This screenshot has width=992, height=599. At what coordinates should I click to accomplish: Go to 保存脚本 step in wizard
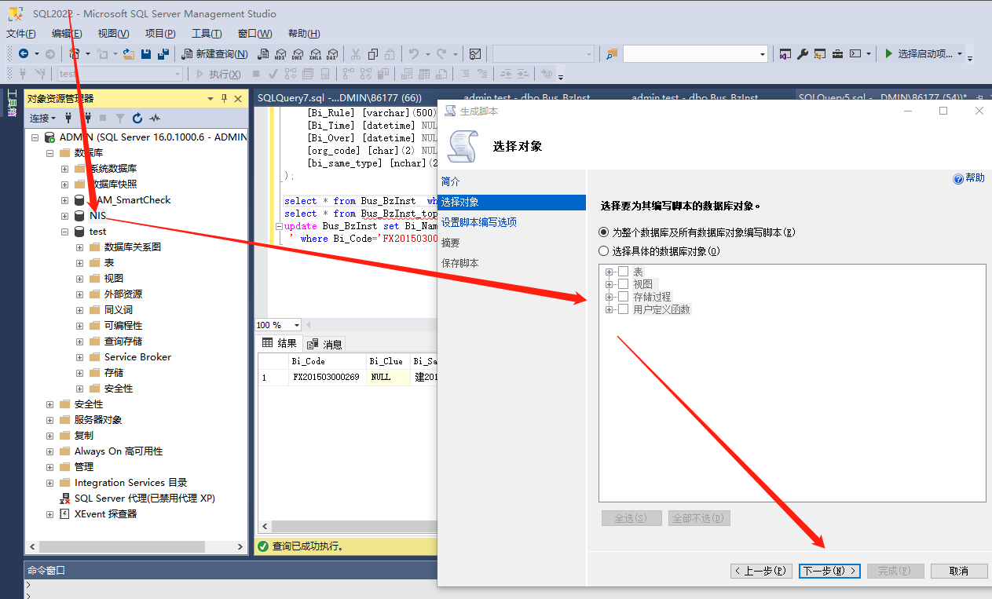tap(460, 263)
